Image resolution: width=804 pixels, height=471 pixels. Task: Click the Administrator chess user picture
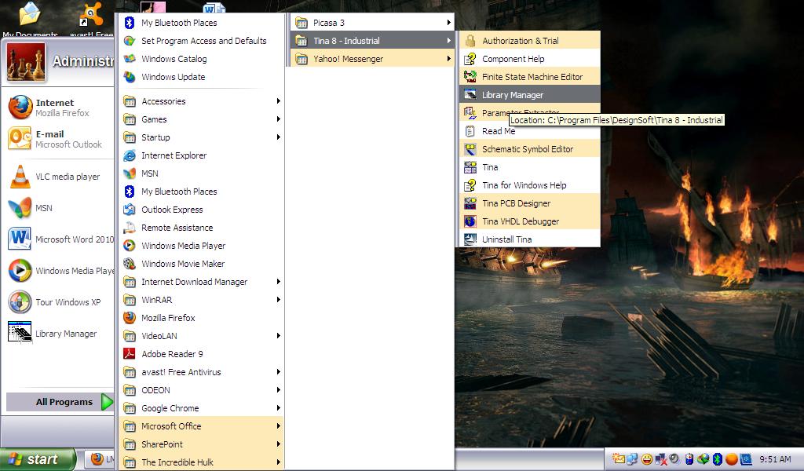26,62
